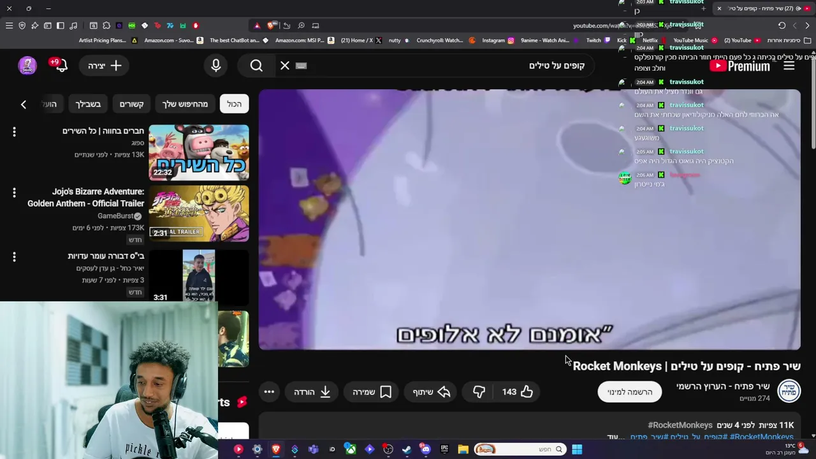Screen dimensions: 816x459
Task: Click the שמירה save button
Action: tap(372, 392)
